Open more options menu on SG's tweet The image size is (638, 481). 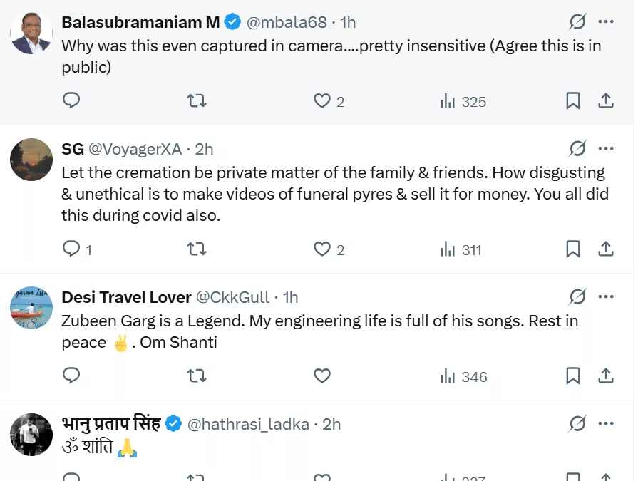point(606,148)
